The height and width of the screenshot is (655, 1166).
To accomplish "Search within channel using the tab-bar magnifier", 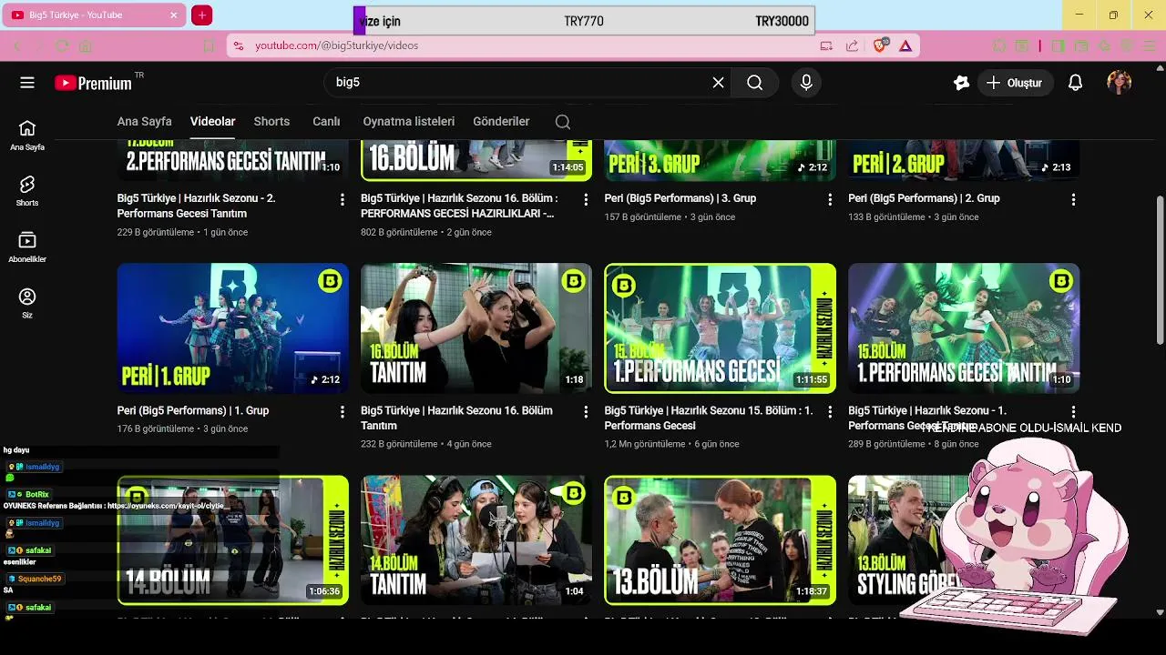I will (x=563, y=122).
